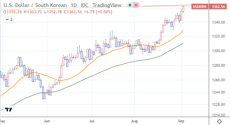
Task: Click the orange moving average line
Action: (x=88, y=65)
